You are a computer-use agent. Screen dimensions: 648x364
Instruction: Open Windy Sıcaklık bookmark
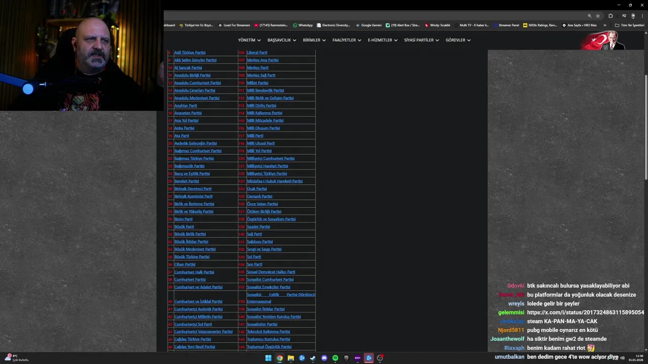[x=437, y=25]
